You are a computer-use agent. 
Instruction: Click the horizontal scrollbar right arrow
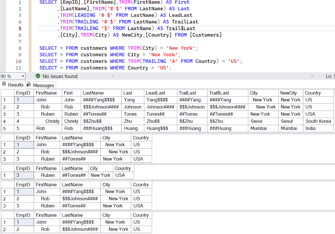pyautogui.click(x=312, y=76)
